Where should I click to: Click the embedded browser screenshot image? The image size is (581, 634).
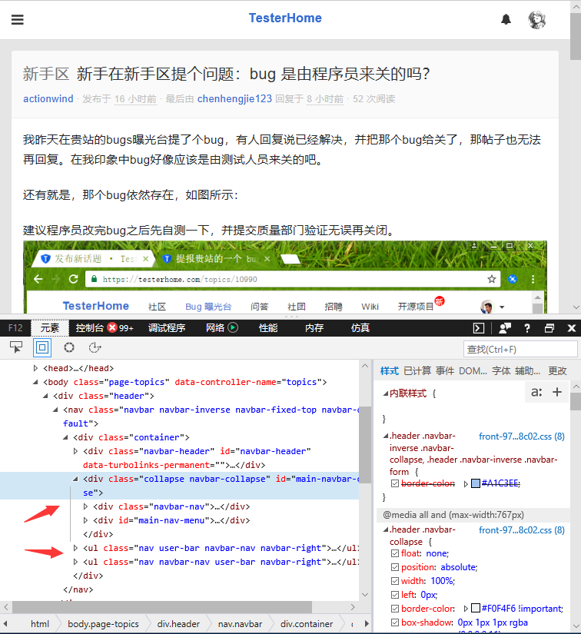coord(285,277)
